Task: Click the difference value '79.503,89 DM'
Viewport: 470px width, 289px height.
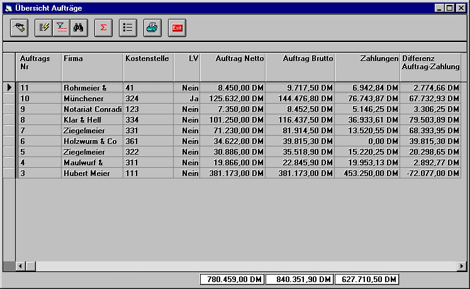Action: (430, 120)
